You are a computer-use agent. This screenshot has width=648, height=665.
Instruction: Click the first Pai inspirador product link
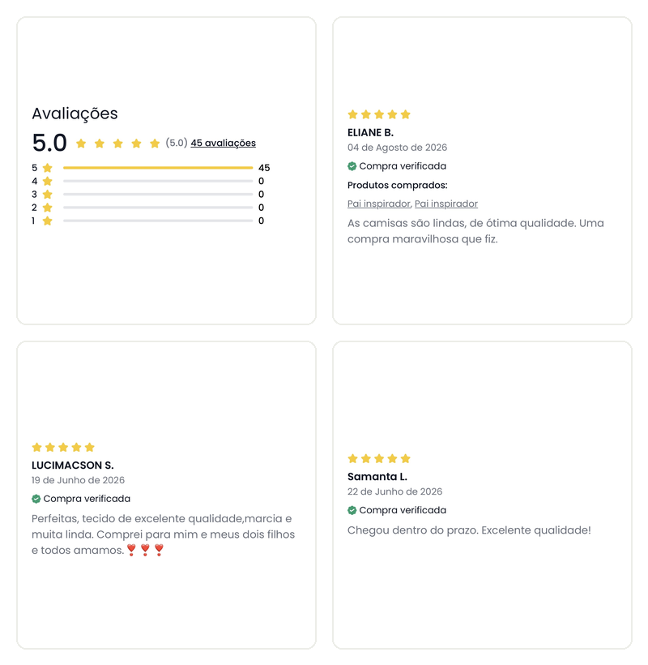pos(378,204)
